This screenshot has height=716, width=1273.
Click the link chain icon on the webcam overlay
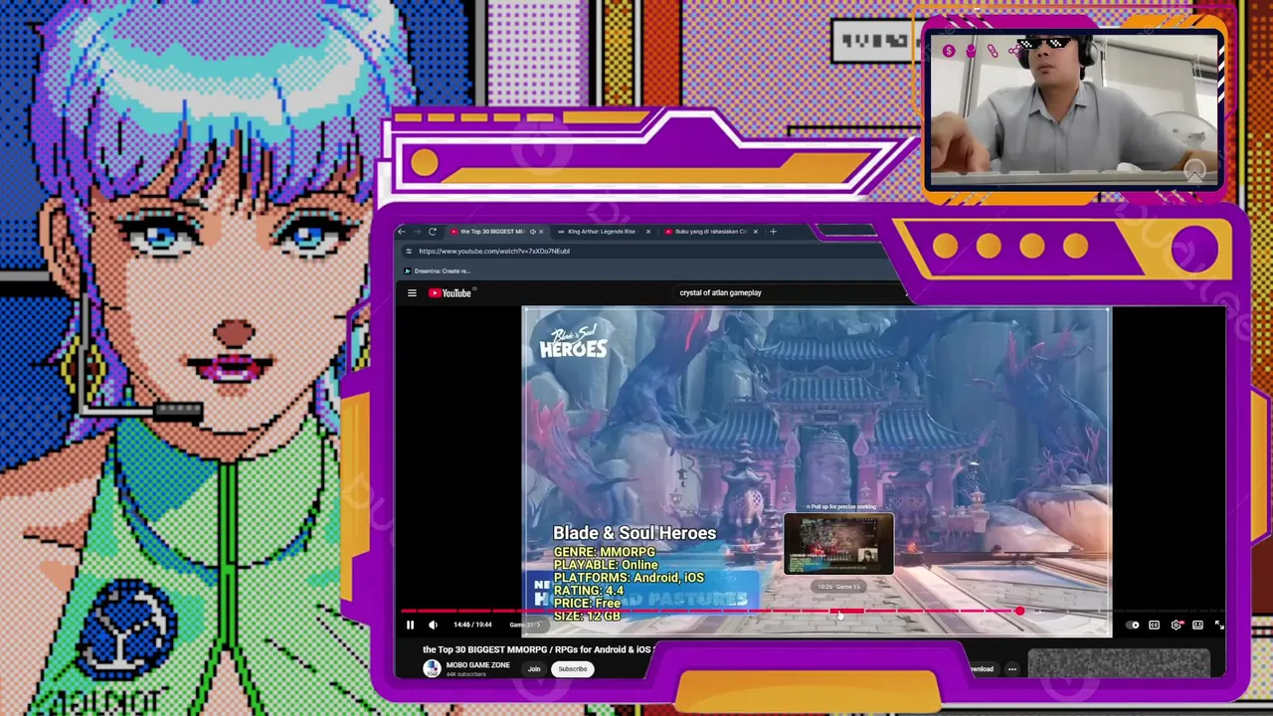tap(993, 51)
